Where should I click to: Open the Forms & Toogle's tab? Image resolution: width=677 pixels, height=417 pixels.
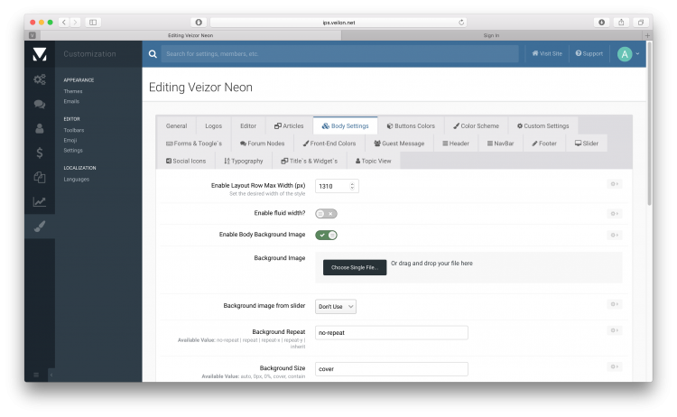click(194, 144)
